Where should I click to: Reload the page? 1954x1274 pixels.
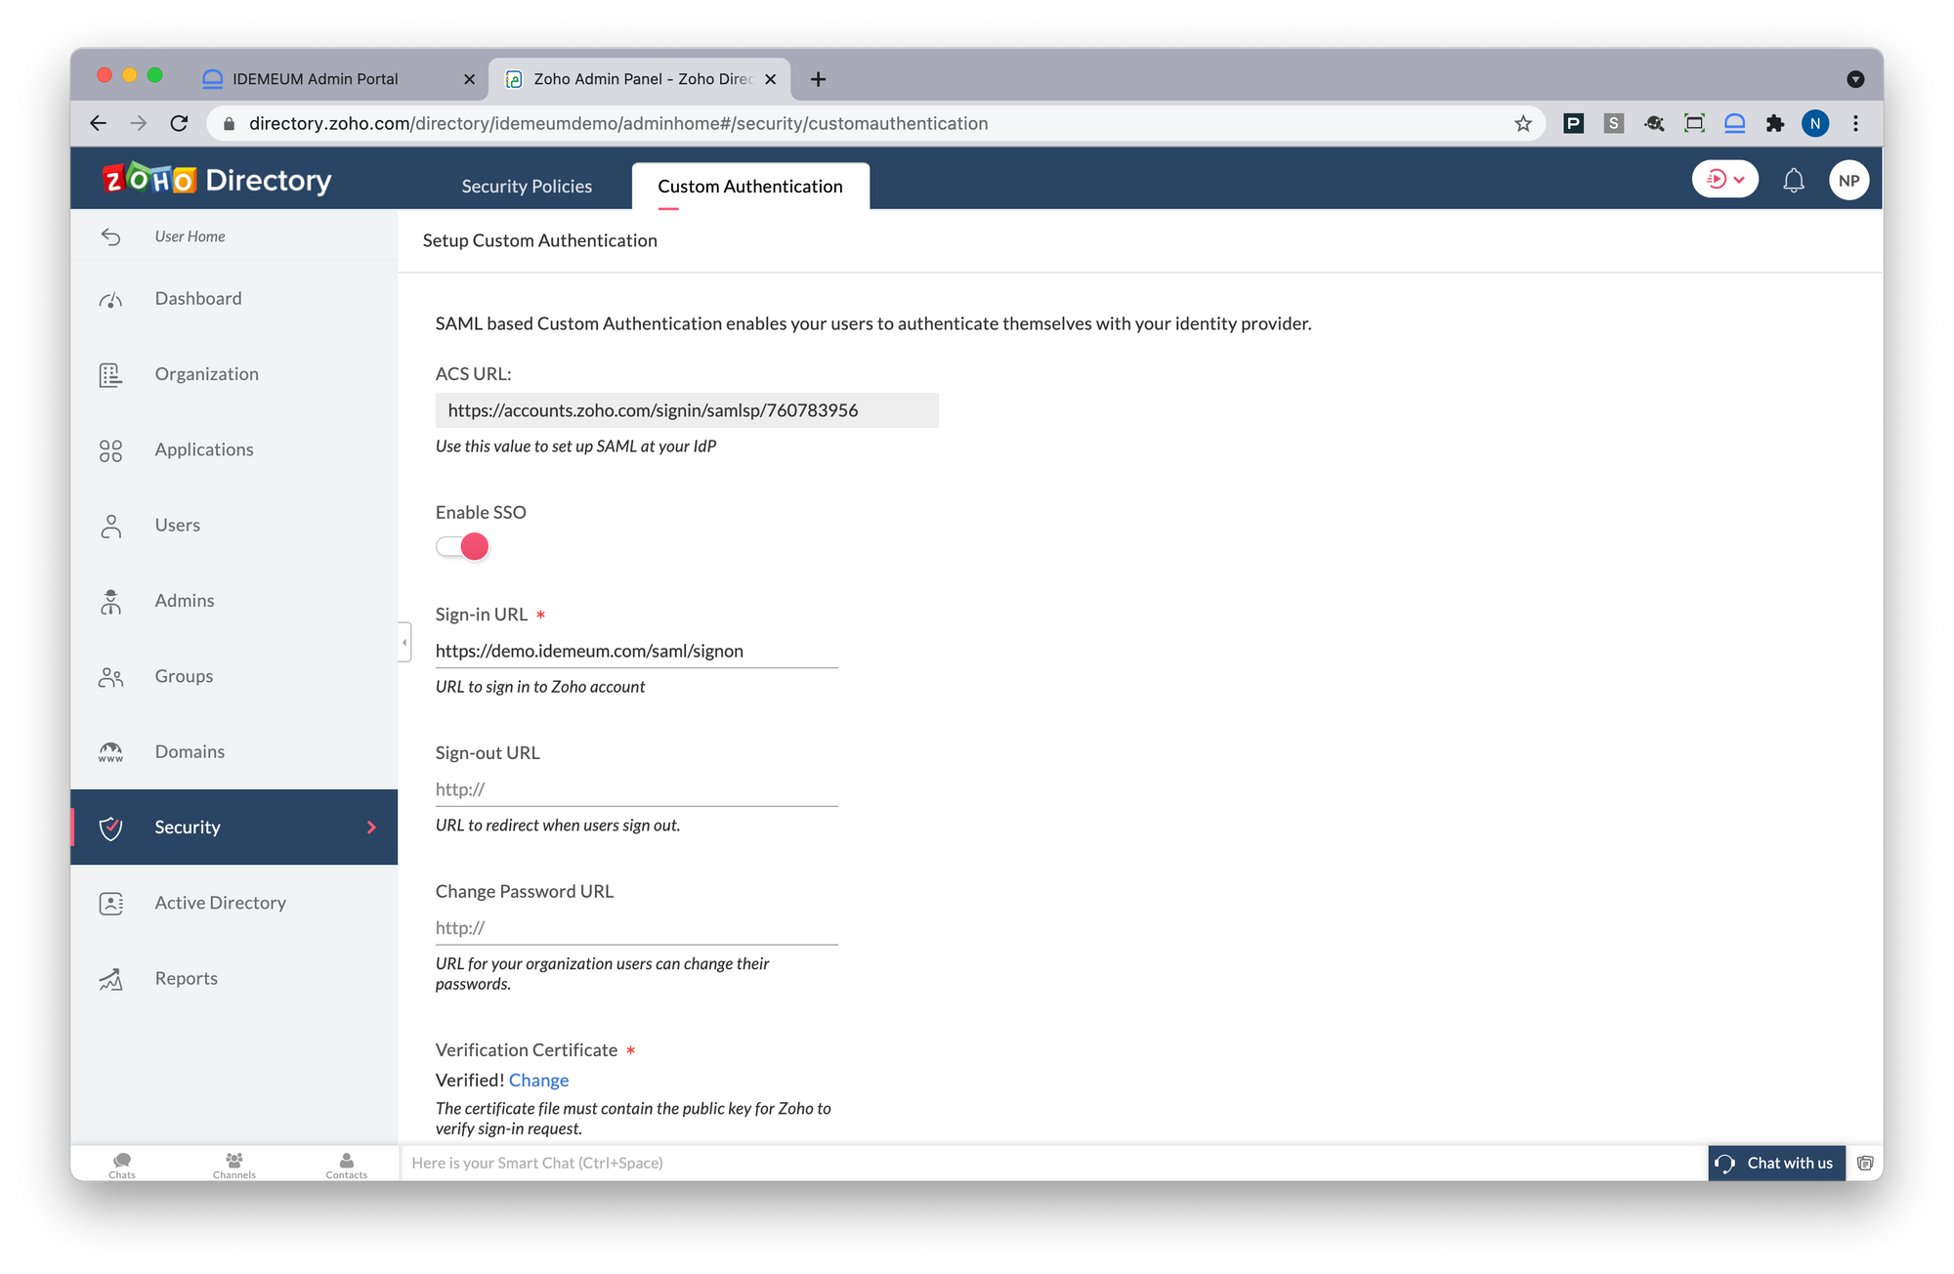(x=179, y=123)
